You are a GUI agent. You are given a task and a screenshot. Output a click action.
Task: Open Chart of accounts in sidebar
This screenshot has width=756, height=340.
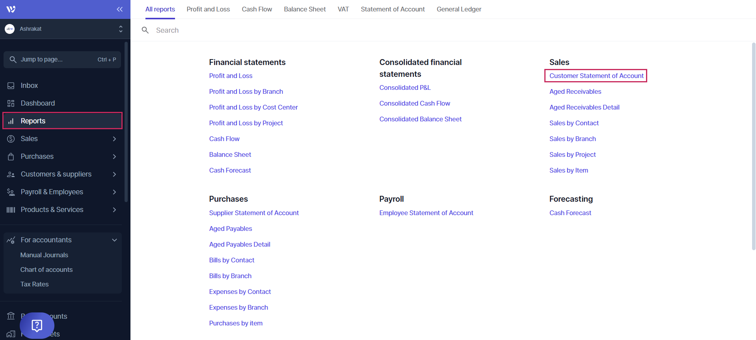[47, 269]
